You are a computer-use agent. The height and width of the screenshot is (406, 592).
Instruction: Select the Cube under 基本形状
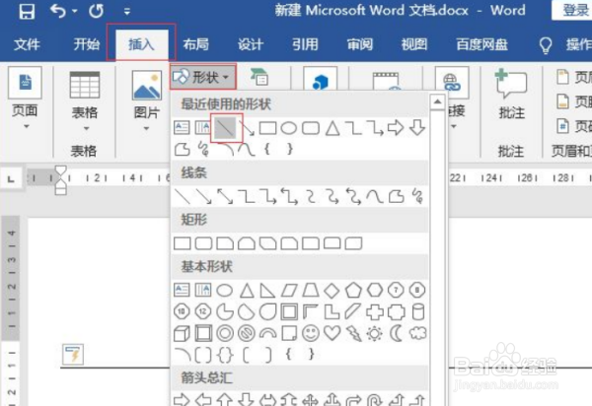[182, 334]
